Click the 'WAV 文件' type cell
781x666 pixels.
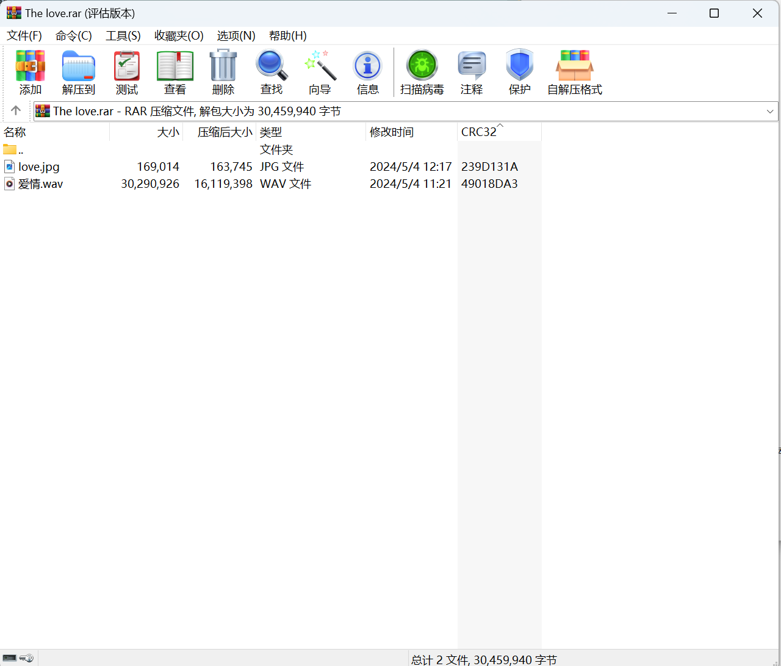click(286, 184)
